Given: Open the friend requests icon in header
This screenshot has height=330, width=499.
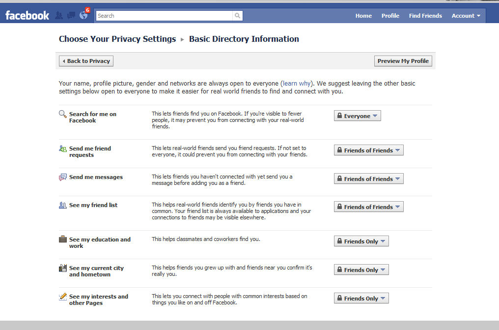Looking at the screenshot, I should (x=59, y=15).
